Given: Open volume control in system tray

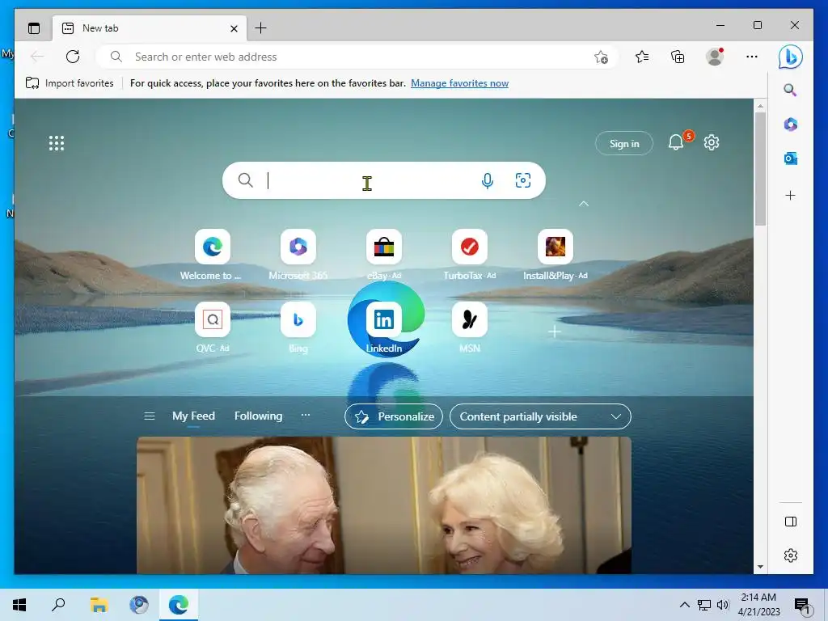Looking at the screenshot, I should pyautogui.click(x=723, y=605).
